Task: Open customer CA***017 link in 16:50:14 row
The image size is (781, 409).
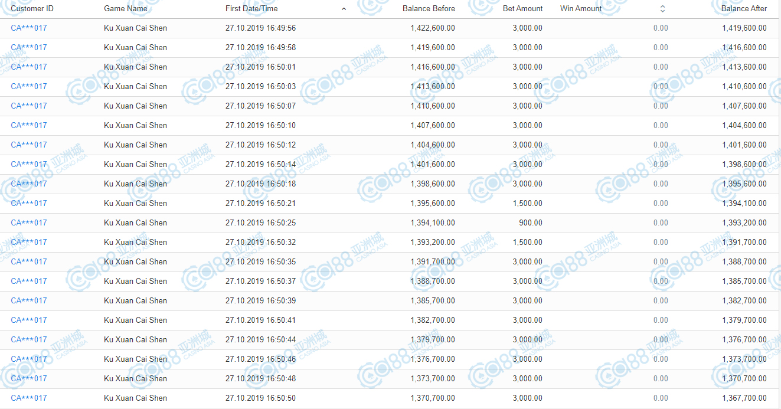Action: point(29,165)
